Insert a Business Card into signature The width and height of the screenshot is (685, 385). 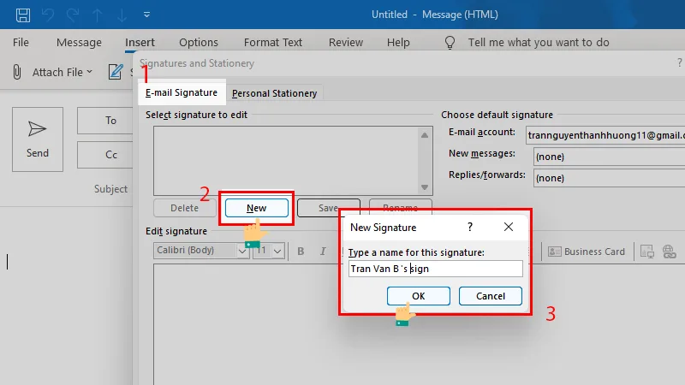[x=587, y=252]
